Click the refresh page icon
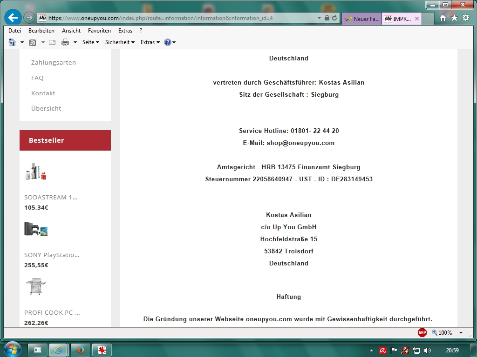 coord(334,18)
